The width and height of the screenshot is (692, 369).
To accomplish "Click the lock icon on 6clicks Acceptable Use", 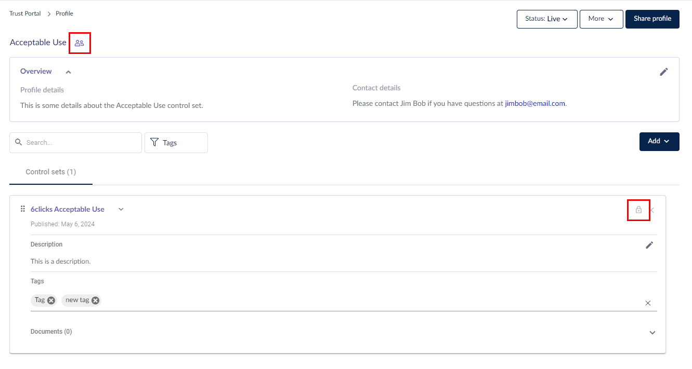I will pyautogui.click(x=638, y=210).
